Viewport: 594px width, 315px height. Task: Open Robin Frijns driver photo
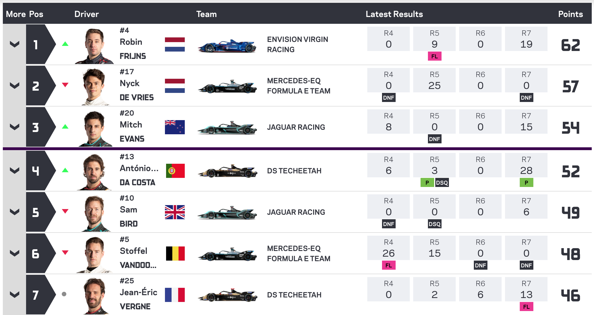[x=94, y=46]
